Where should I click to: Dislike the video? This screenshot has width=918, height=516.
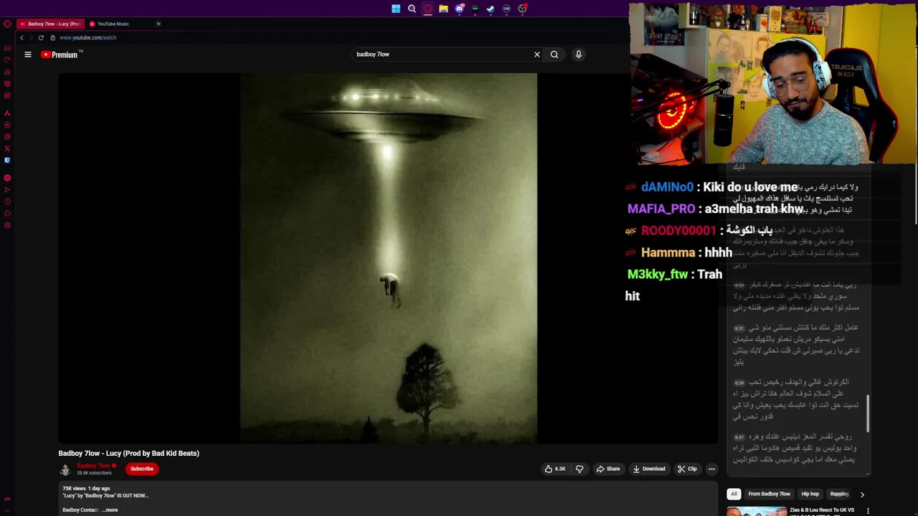tap(579, 469)
